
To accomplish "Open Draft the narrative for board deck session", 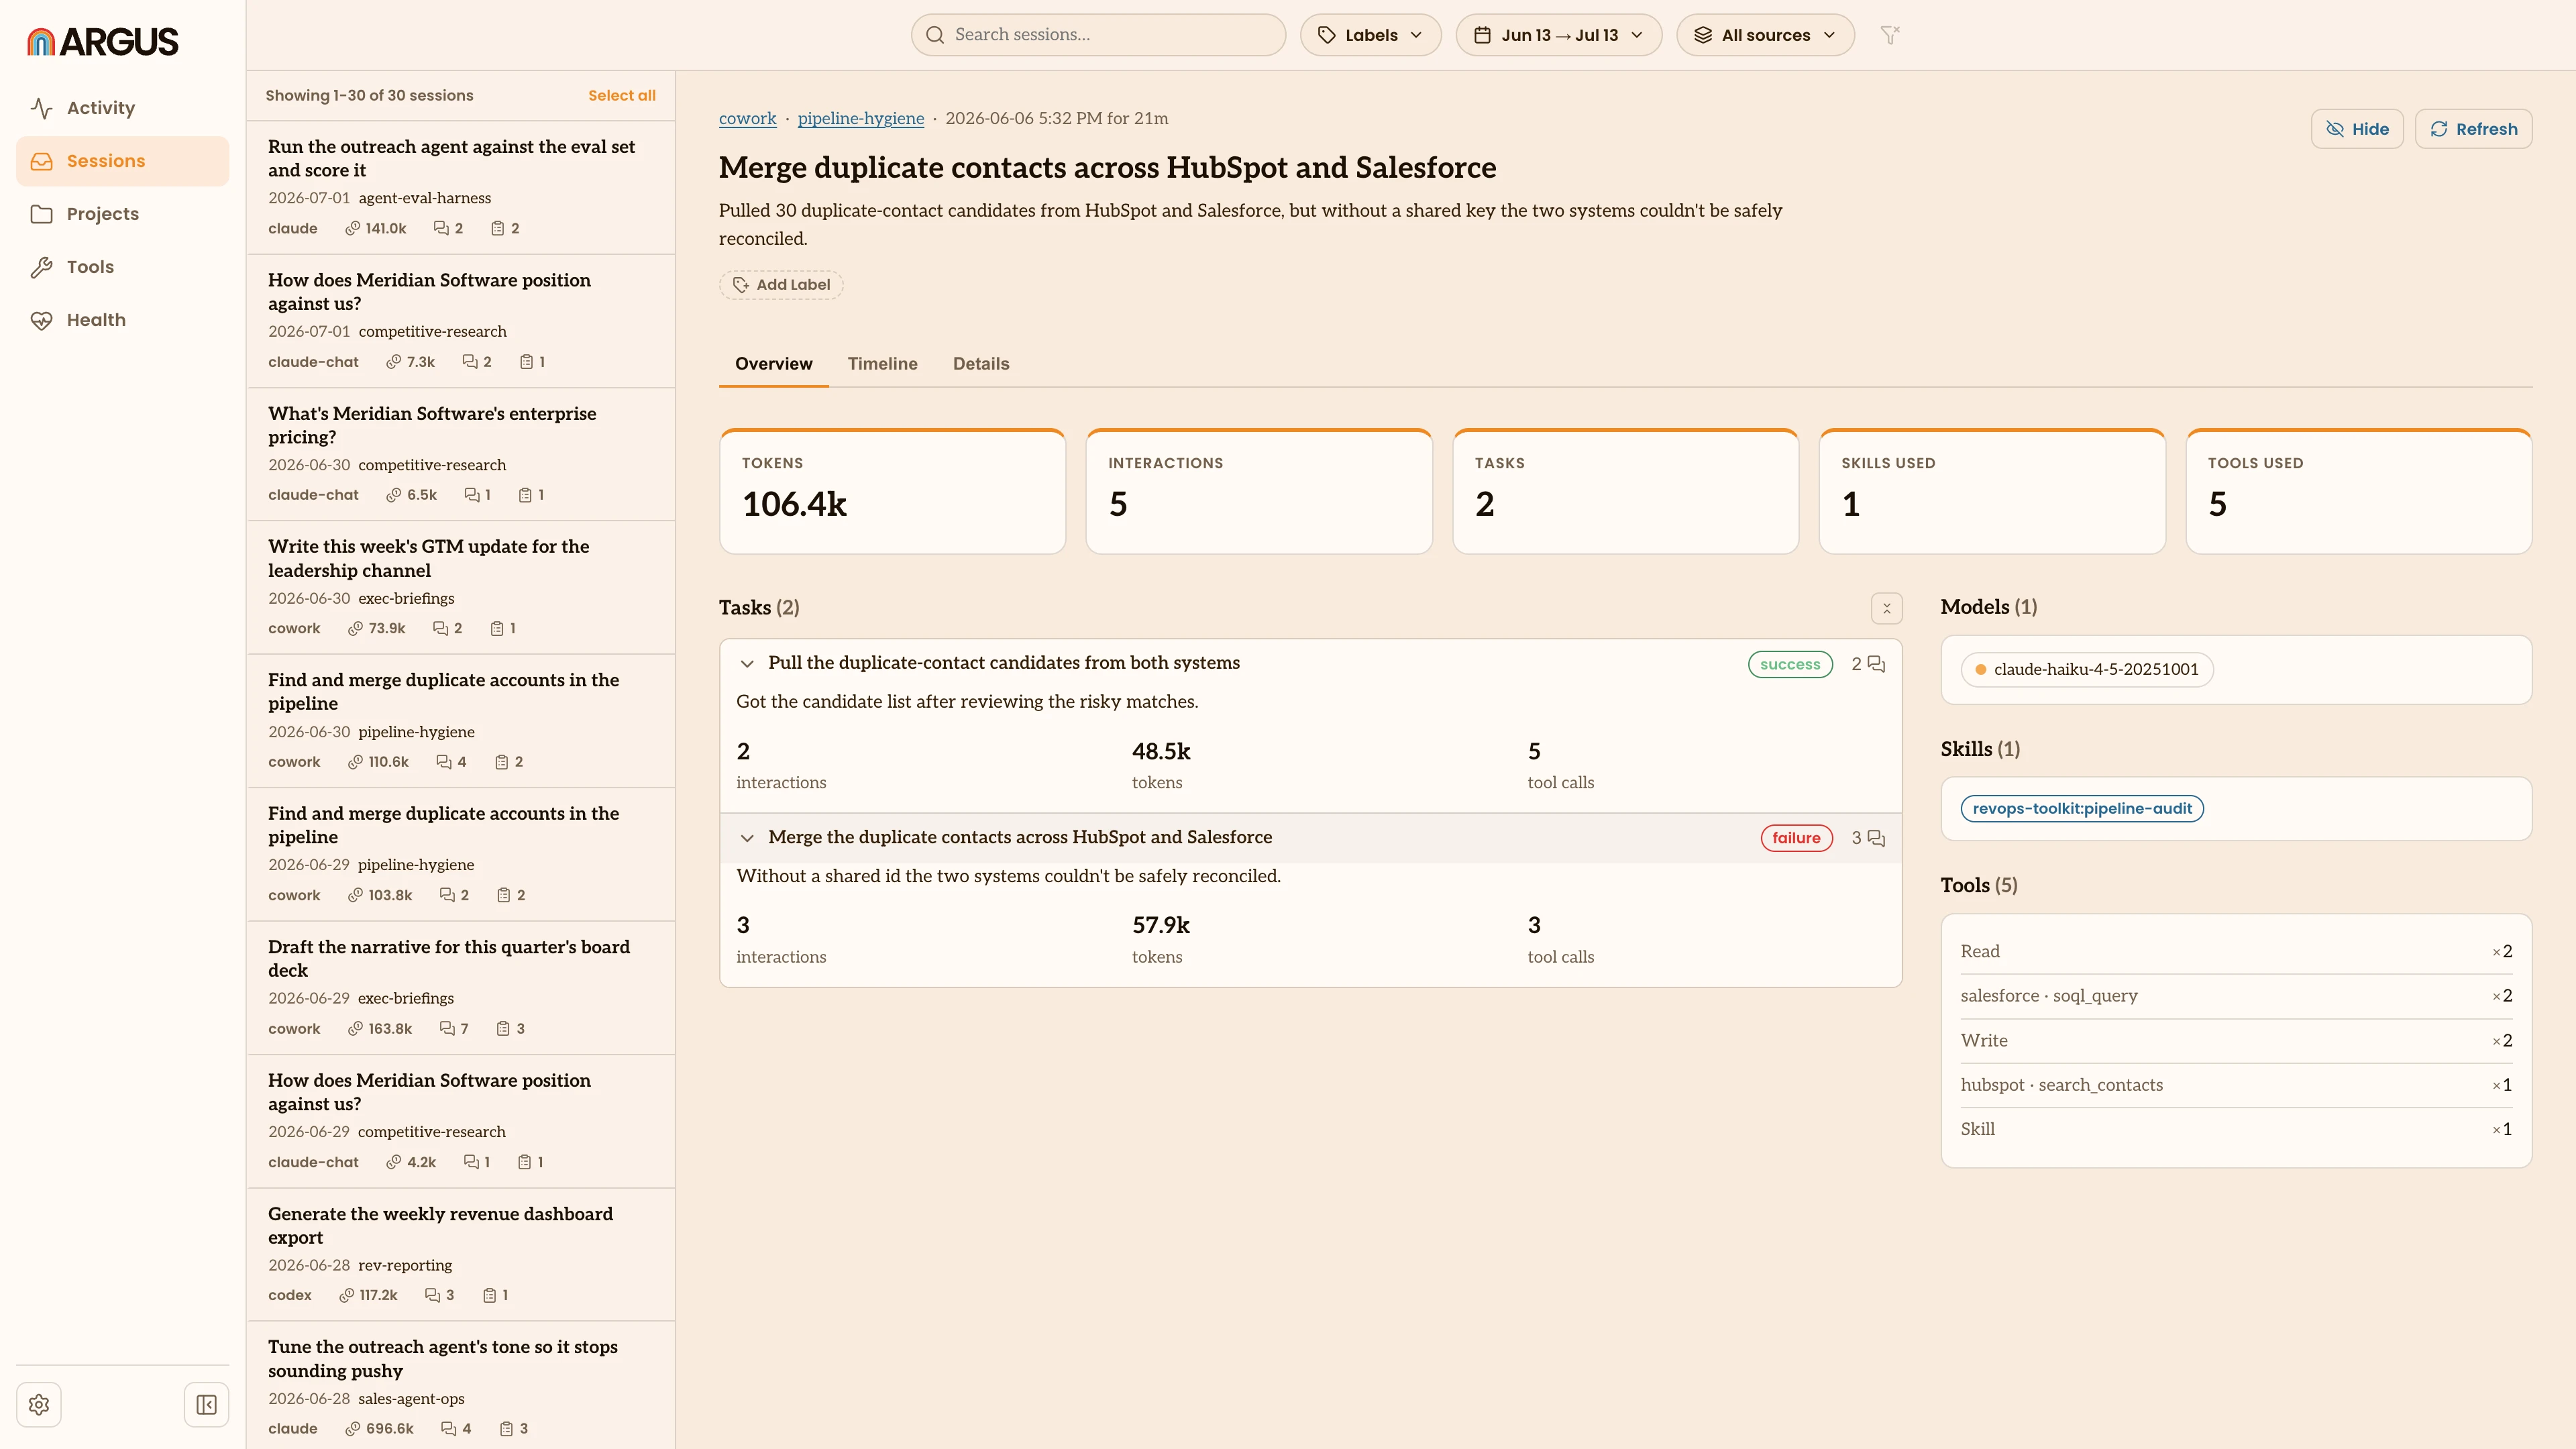I will (461, 988).
